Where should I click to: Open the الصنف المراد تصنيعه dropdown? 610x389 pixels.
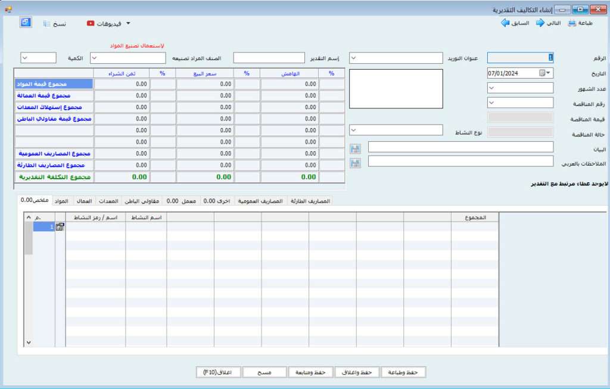(x=95, y=58)
